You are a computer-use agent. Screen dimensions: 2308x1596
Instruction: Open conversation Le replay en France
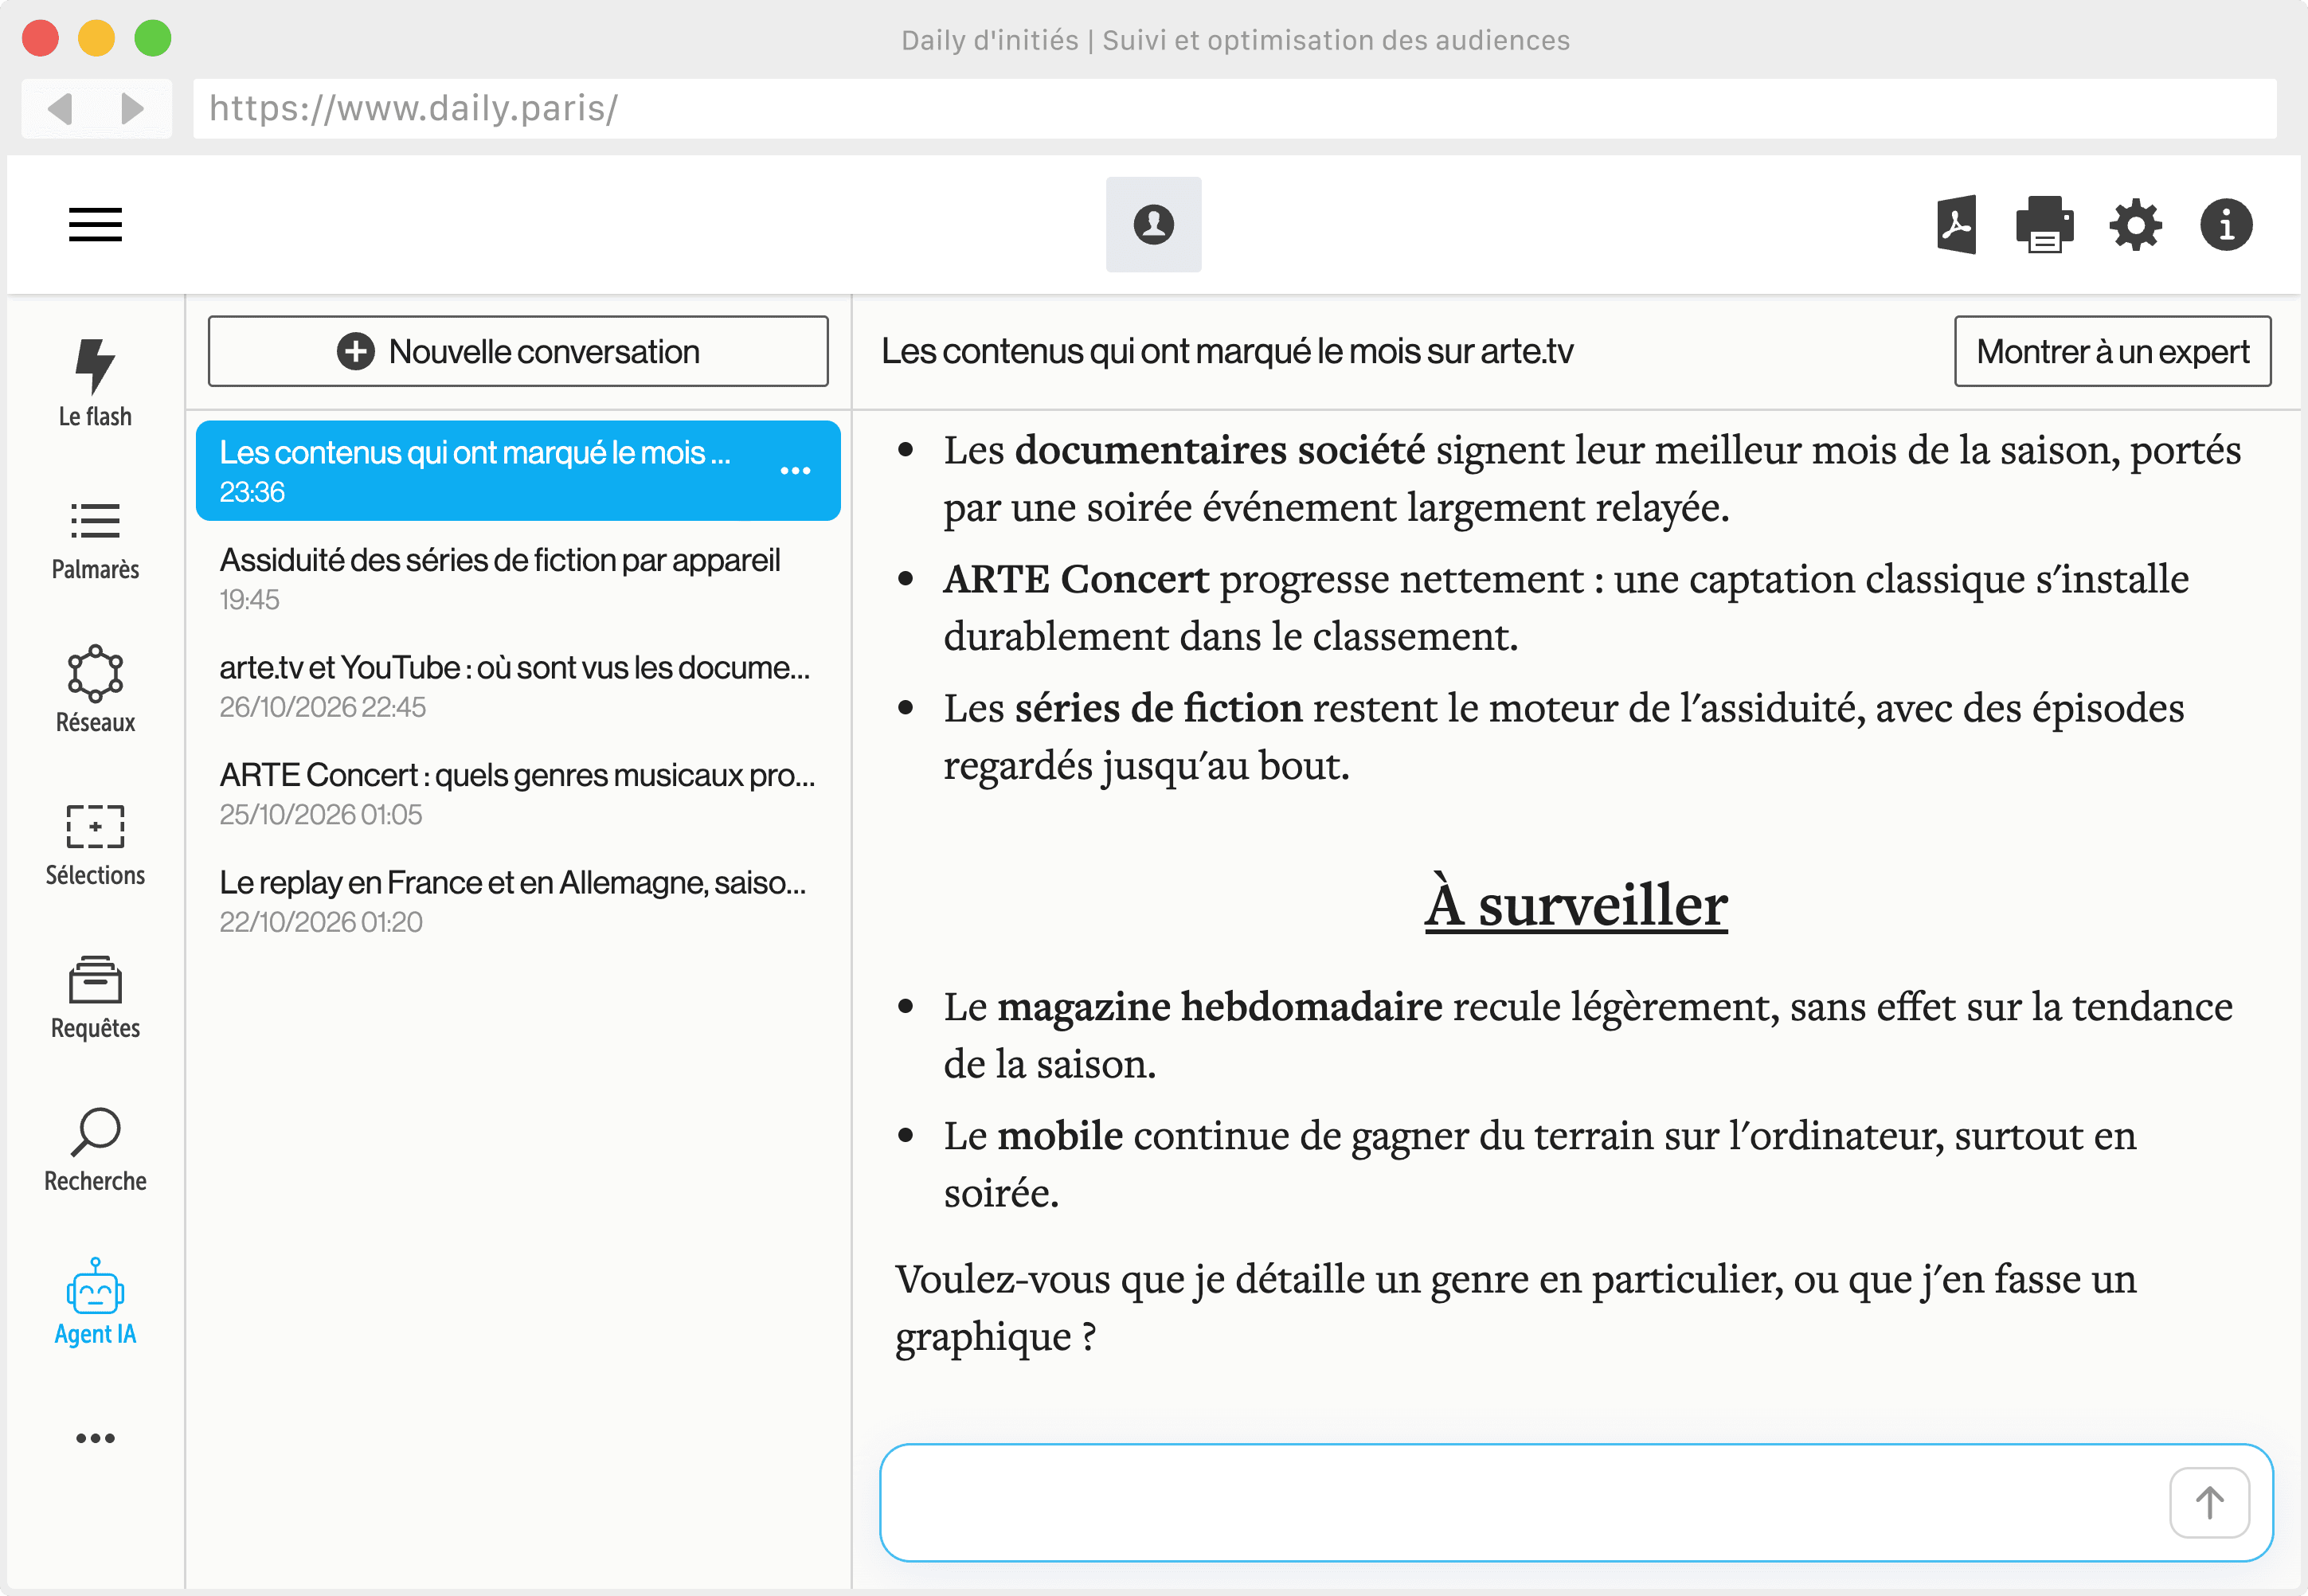point(518,901)
